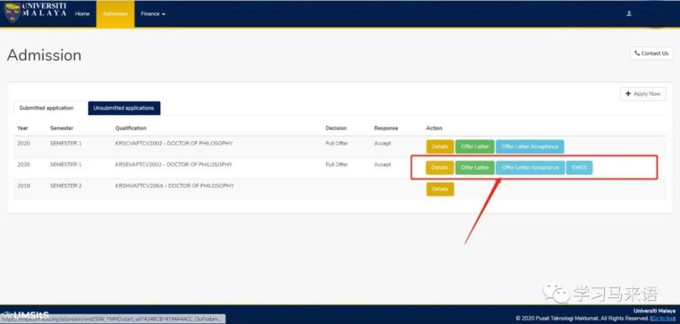
Task: Open Details for KRSCVAFTCV2002 application
Action: point(440,146)
